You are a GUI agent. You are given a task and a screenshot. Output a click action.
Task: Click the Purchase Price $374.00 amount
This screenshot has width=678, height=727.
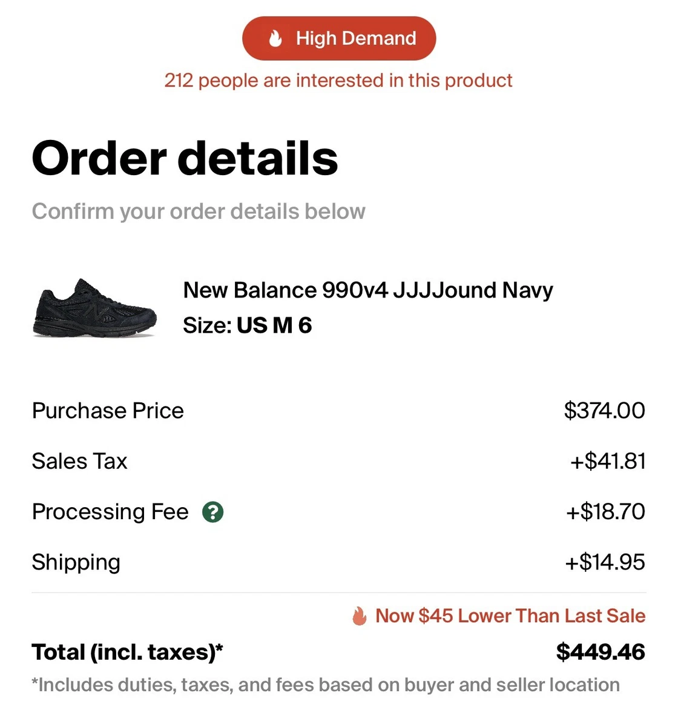(604, 411)
